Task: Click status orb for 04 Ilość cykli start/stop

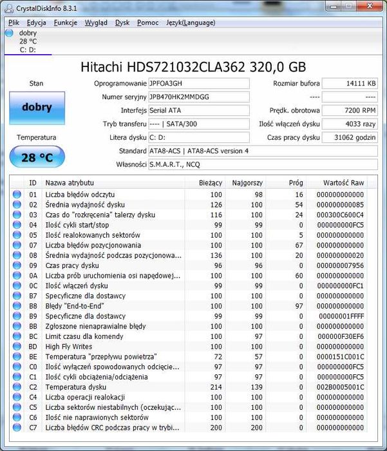Action: (x=17, y=225)
